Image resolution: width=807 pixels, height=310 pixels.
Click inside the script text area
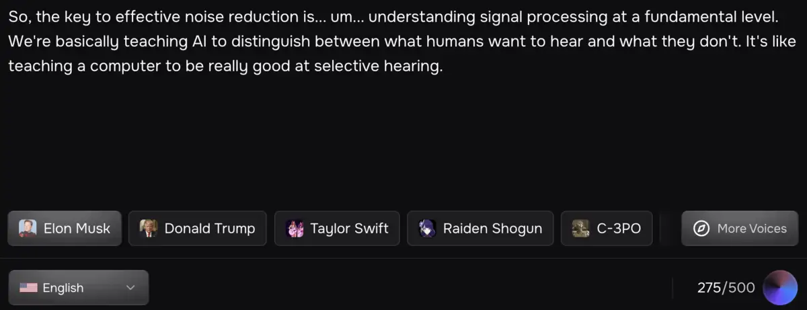(403, 134)
